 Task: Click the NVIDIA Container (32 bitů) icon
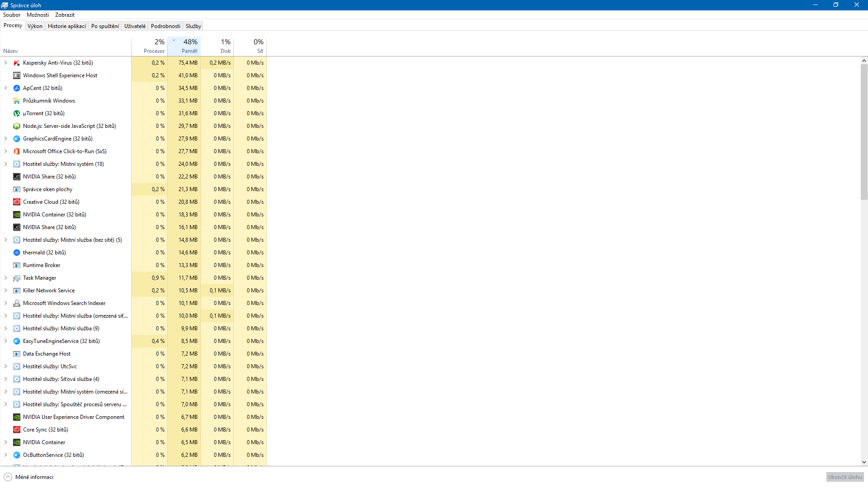(x=17, y=215)
